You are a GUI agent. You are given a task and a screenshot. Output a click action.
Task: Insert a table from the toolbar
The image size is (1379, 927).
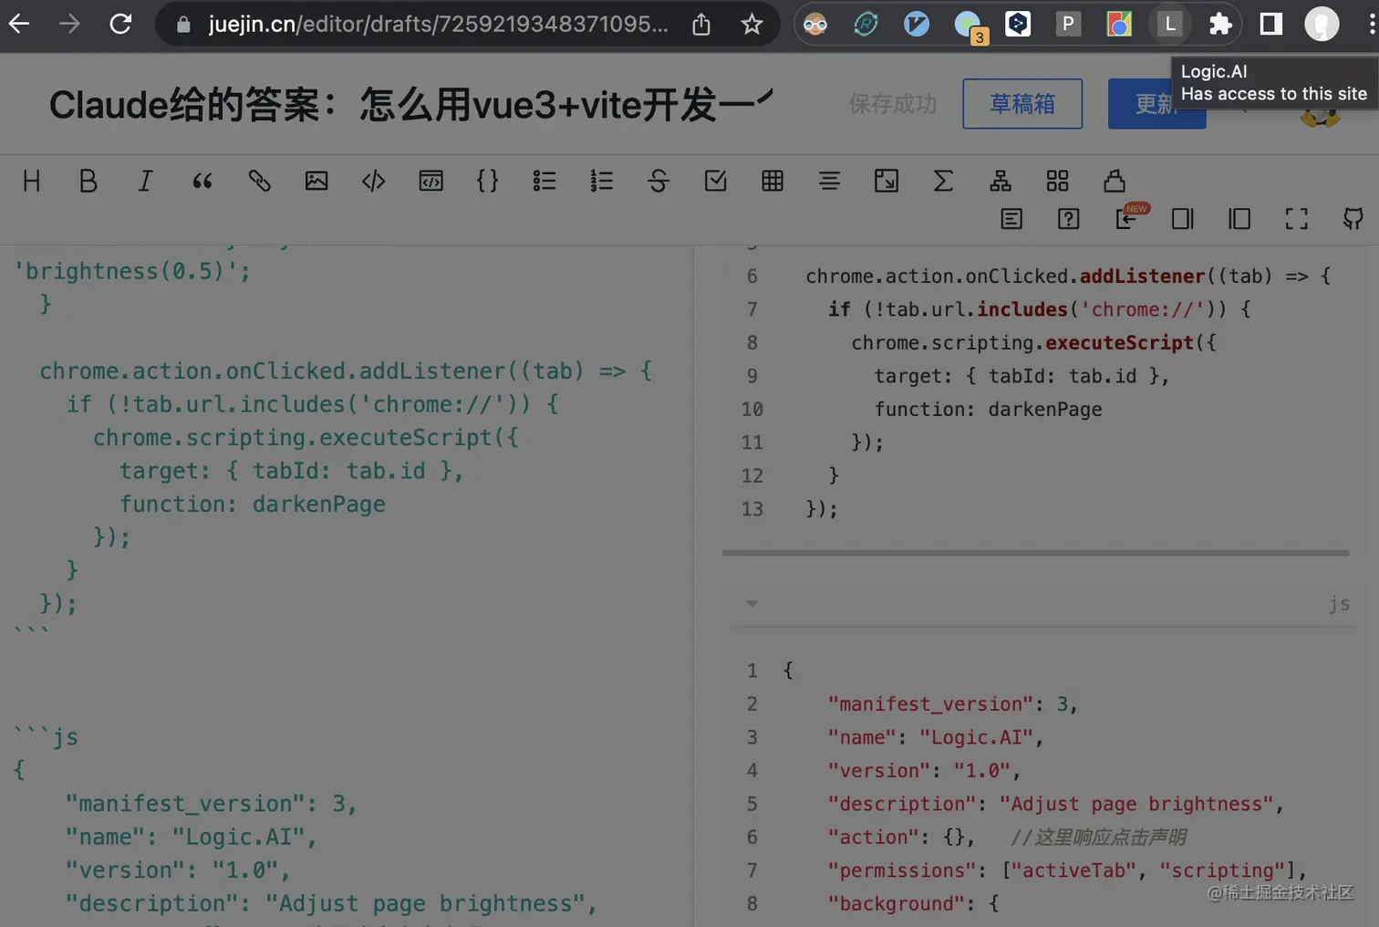pos(772,181)
